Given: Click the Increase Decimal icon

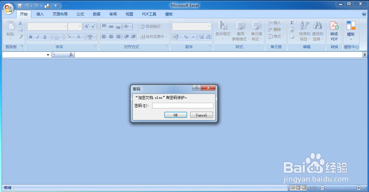Looking at the screenshot, I should (201, 37).
